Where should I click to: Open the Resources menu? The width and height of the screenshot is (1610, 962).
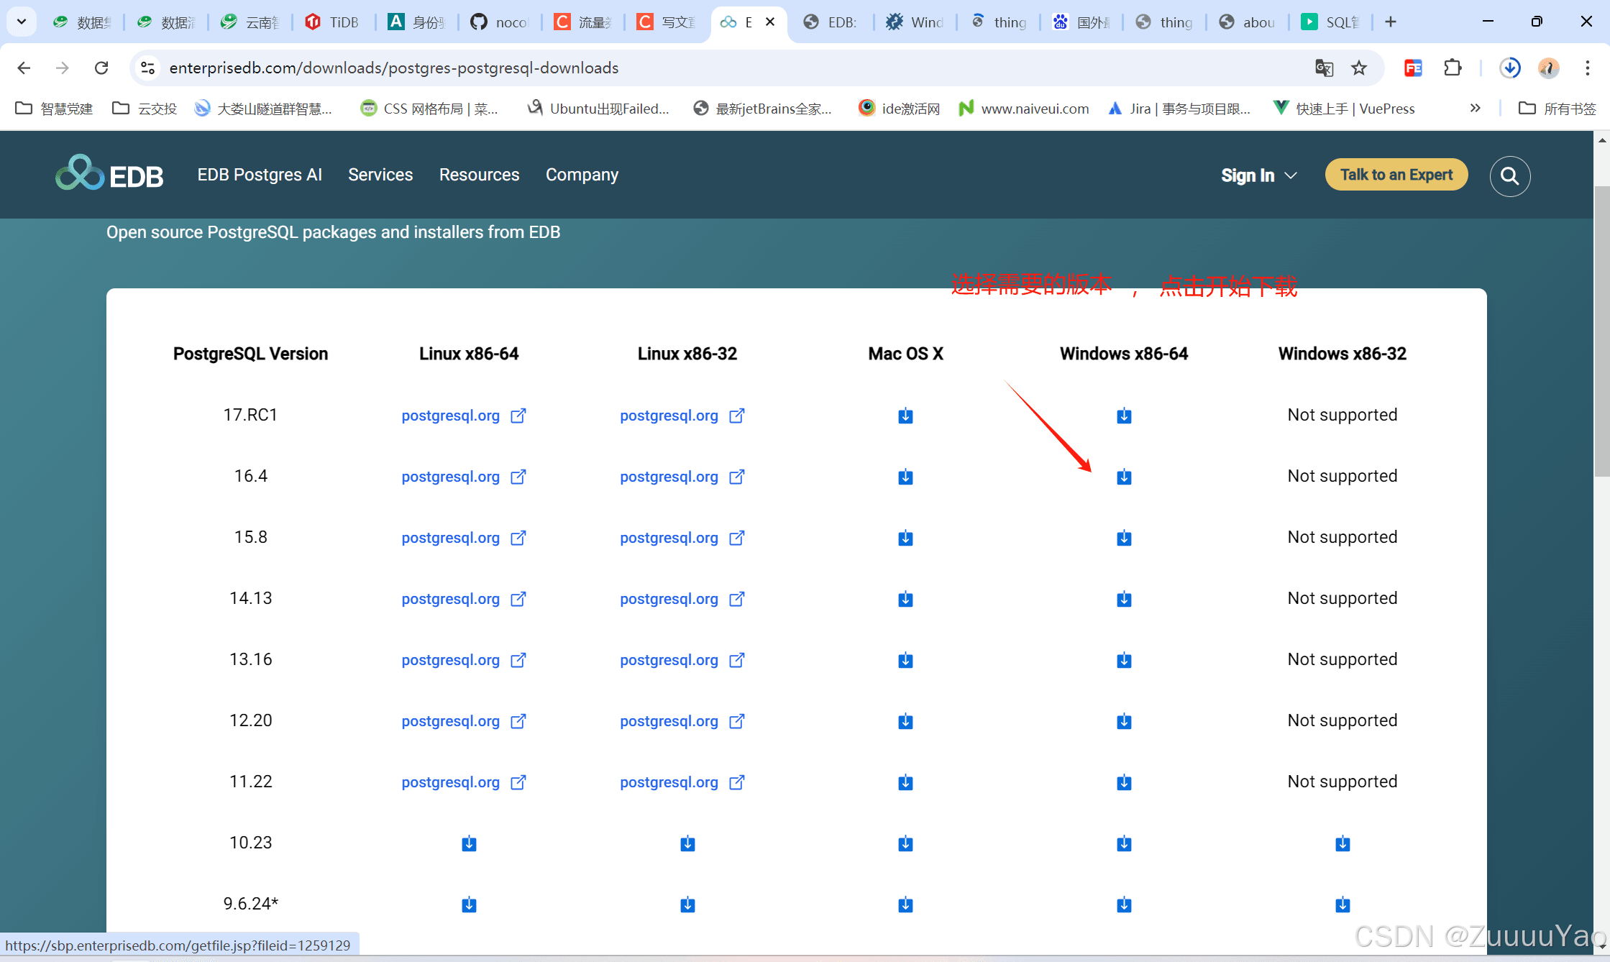(x=479, y=175)
